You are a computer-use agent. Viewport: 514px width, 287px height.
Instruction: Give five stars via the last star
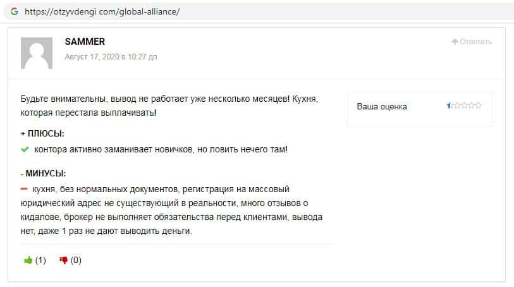pos(479,106)
